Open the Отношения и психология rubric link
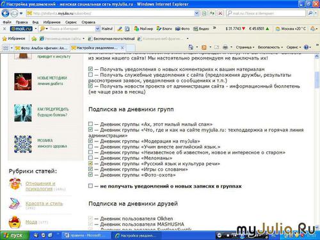320x240 pixels. [40, 186]
